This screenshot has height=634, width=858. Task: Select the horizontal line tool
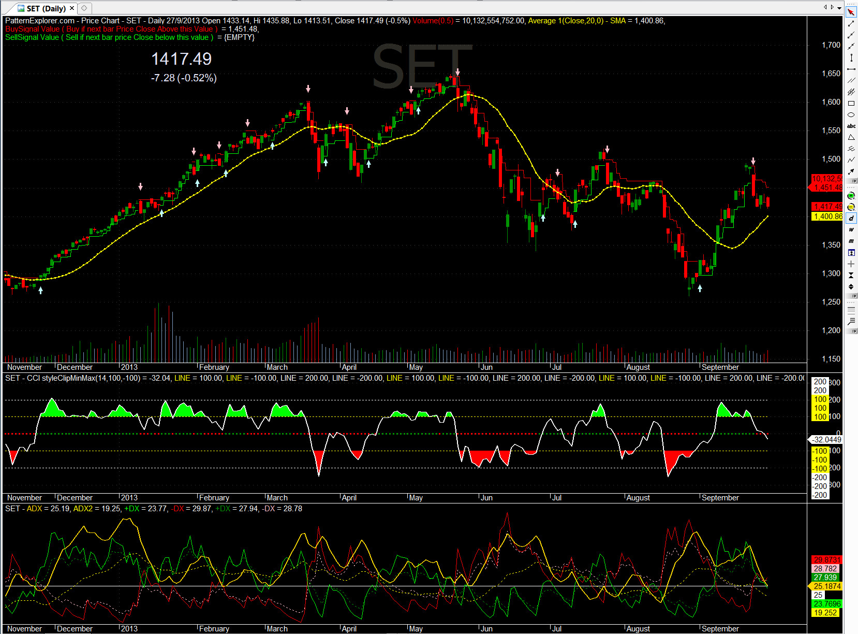click(x=851, y=69)
